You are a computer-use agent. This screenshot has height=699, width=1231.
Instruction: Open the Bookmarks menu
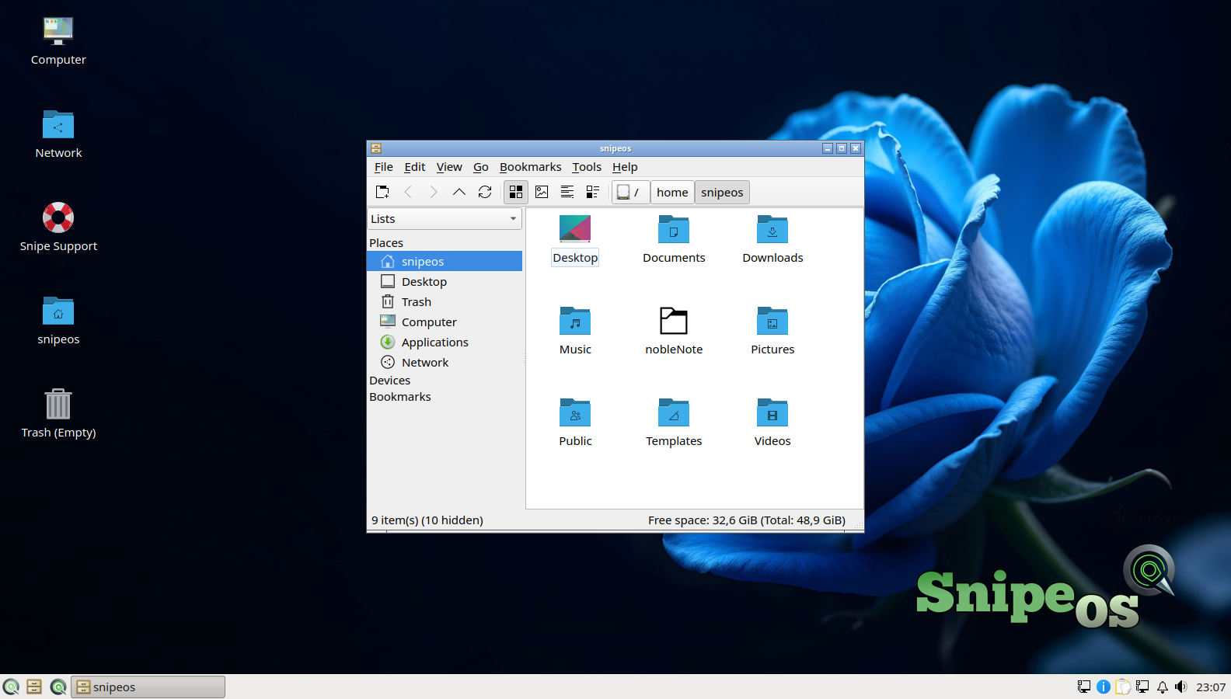(531, 167)
